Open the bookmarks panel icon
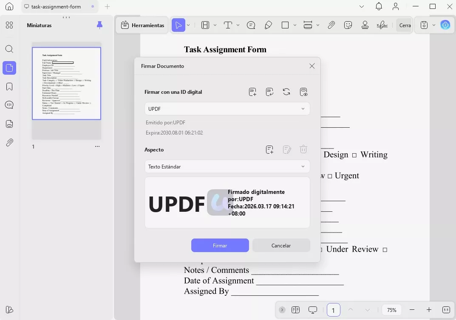Viewport: 456px width, 320px height. click(x=9, y=87)
